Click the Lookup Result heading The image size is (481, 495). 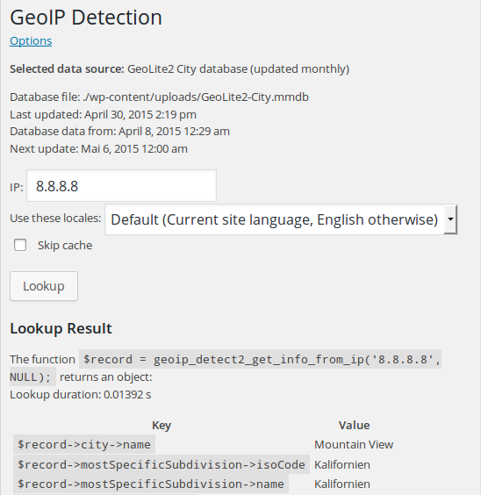coord(61,328)
